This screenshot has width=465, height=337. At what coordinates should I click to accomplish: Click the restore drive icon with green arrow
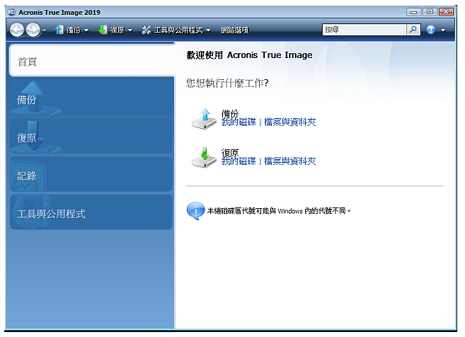coord(204,158)
